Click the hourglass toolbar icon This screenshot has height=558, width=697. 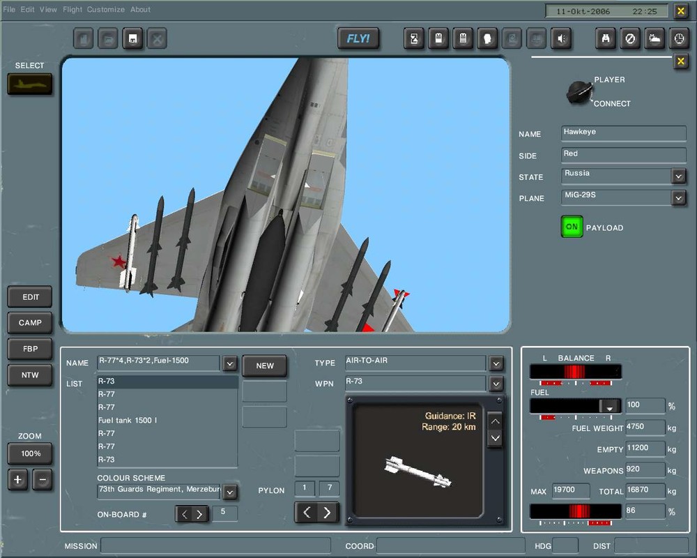414,39
